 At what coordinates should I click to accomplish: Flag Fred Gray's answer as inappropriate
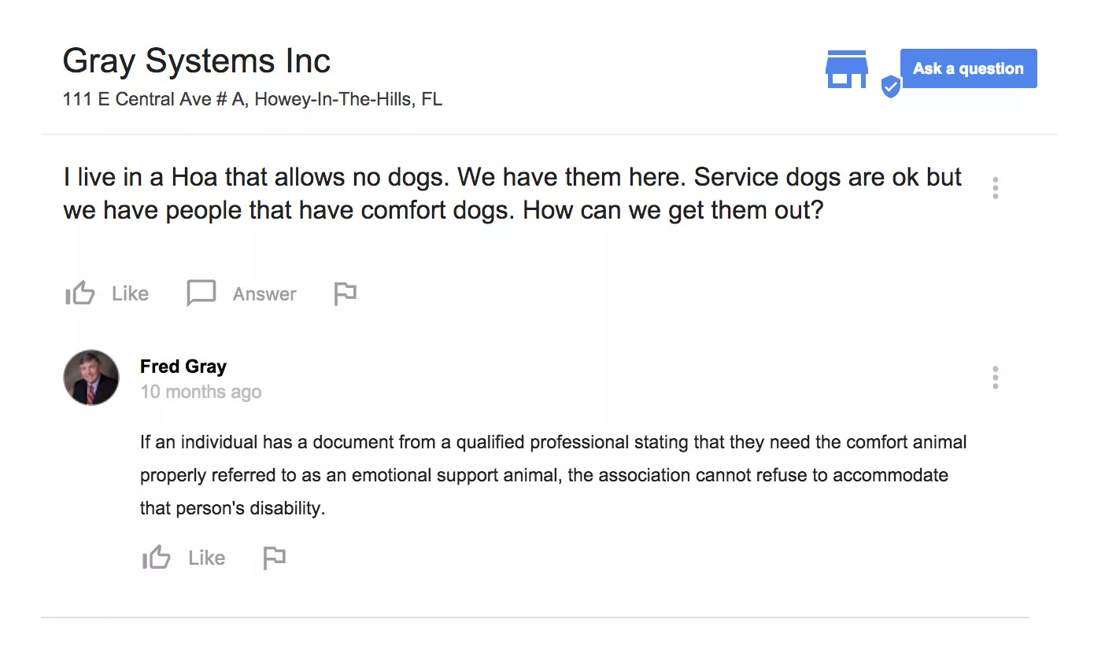coord(274,558)
